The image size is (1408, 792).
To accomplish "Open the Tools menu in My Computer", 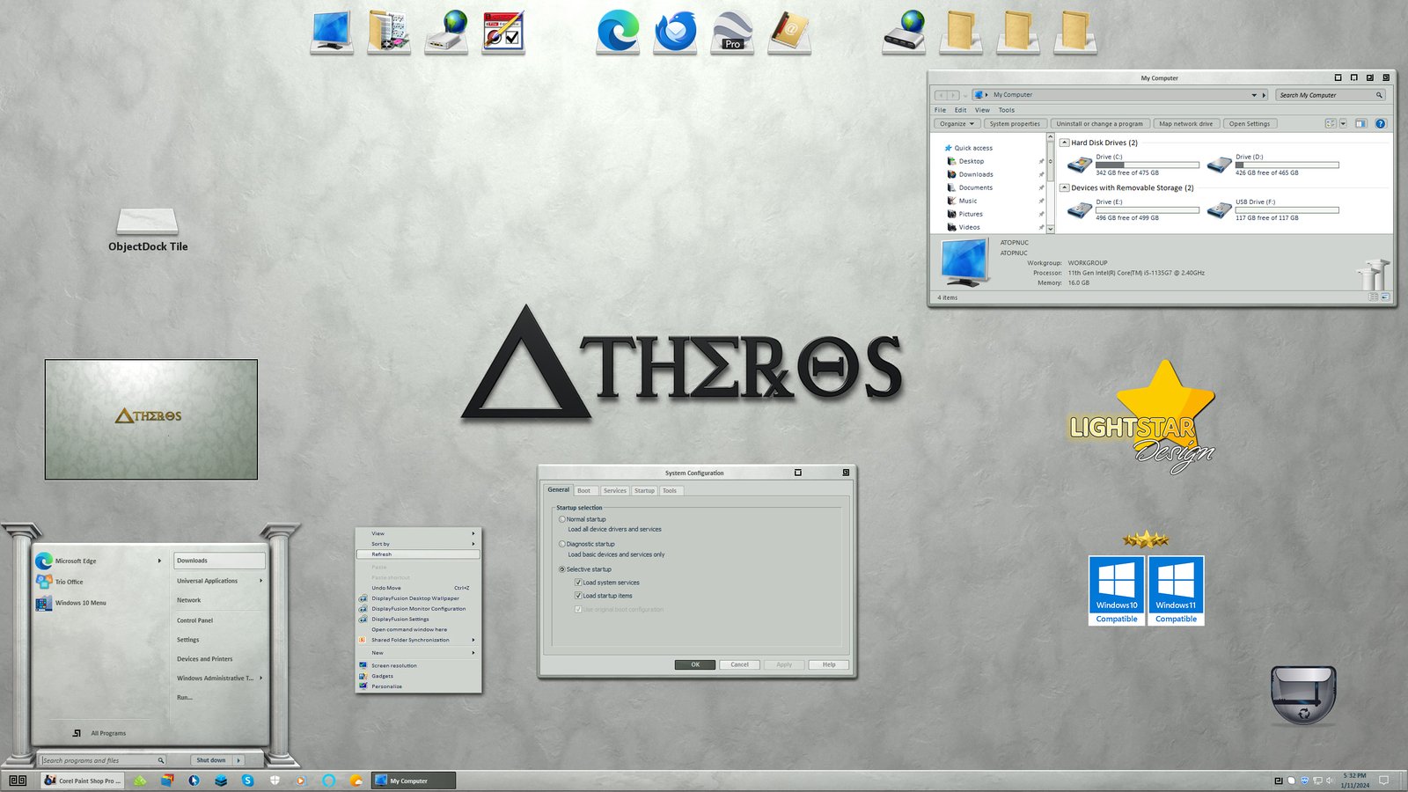I will (x=1006, y=110).
